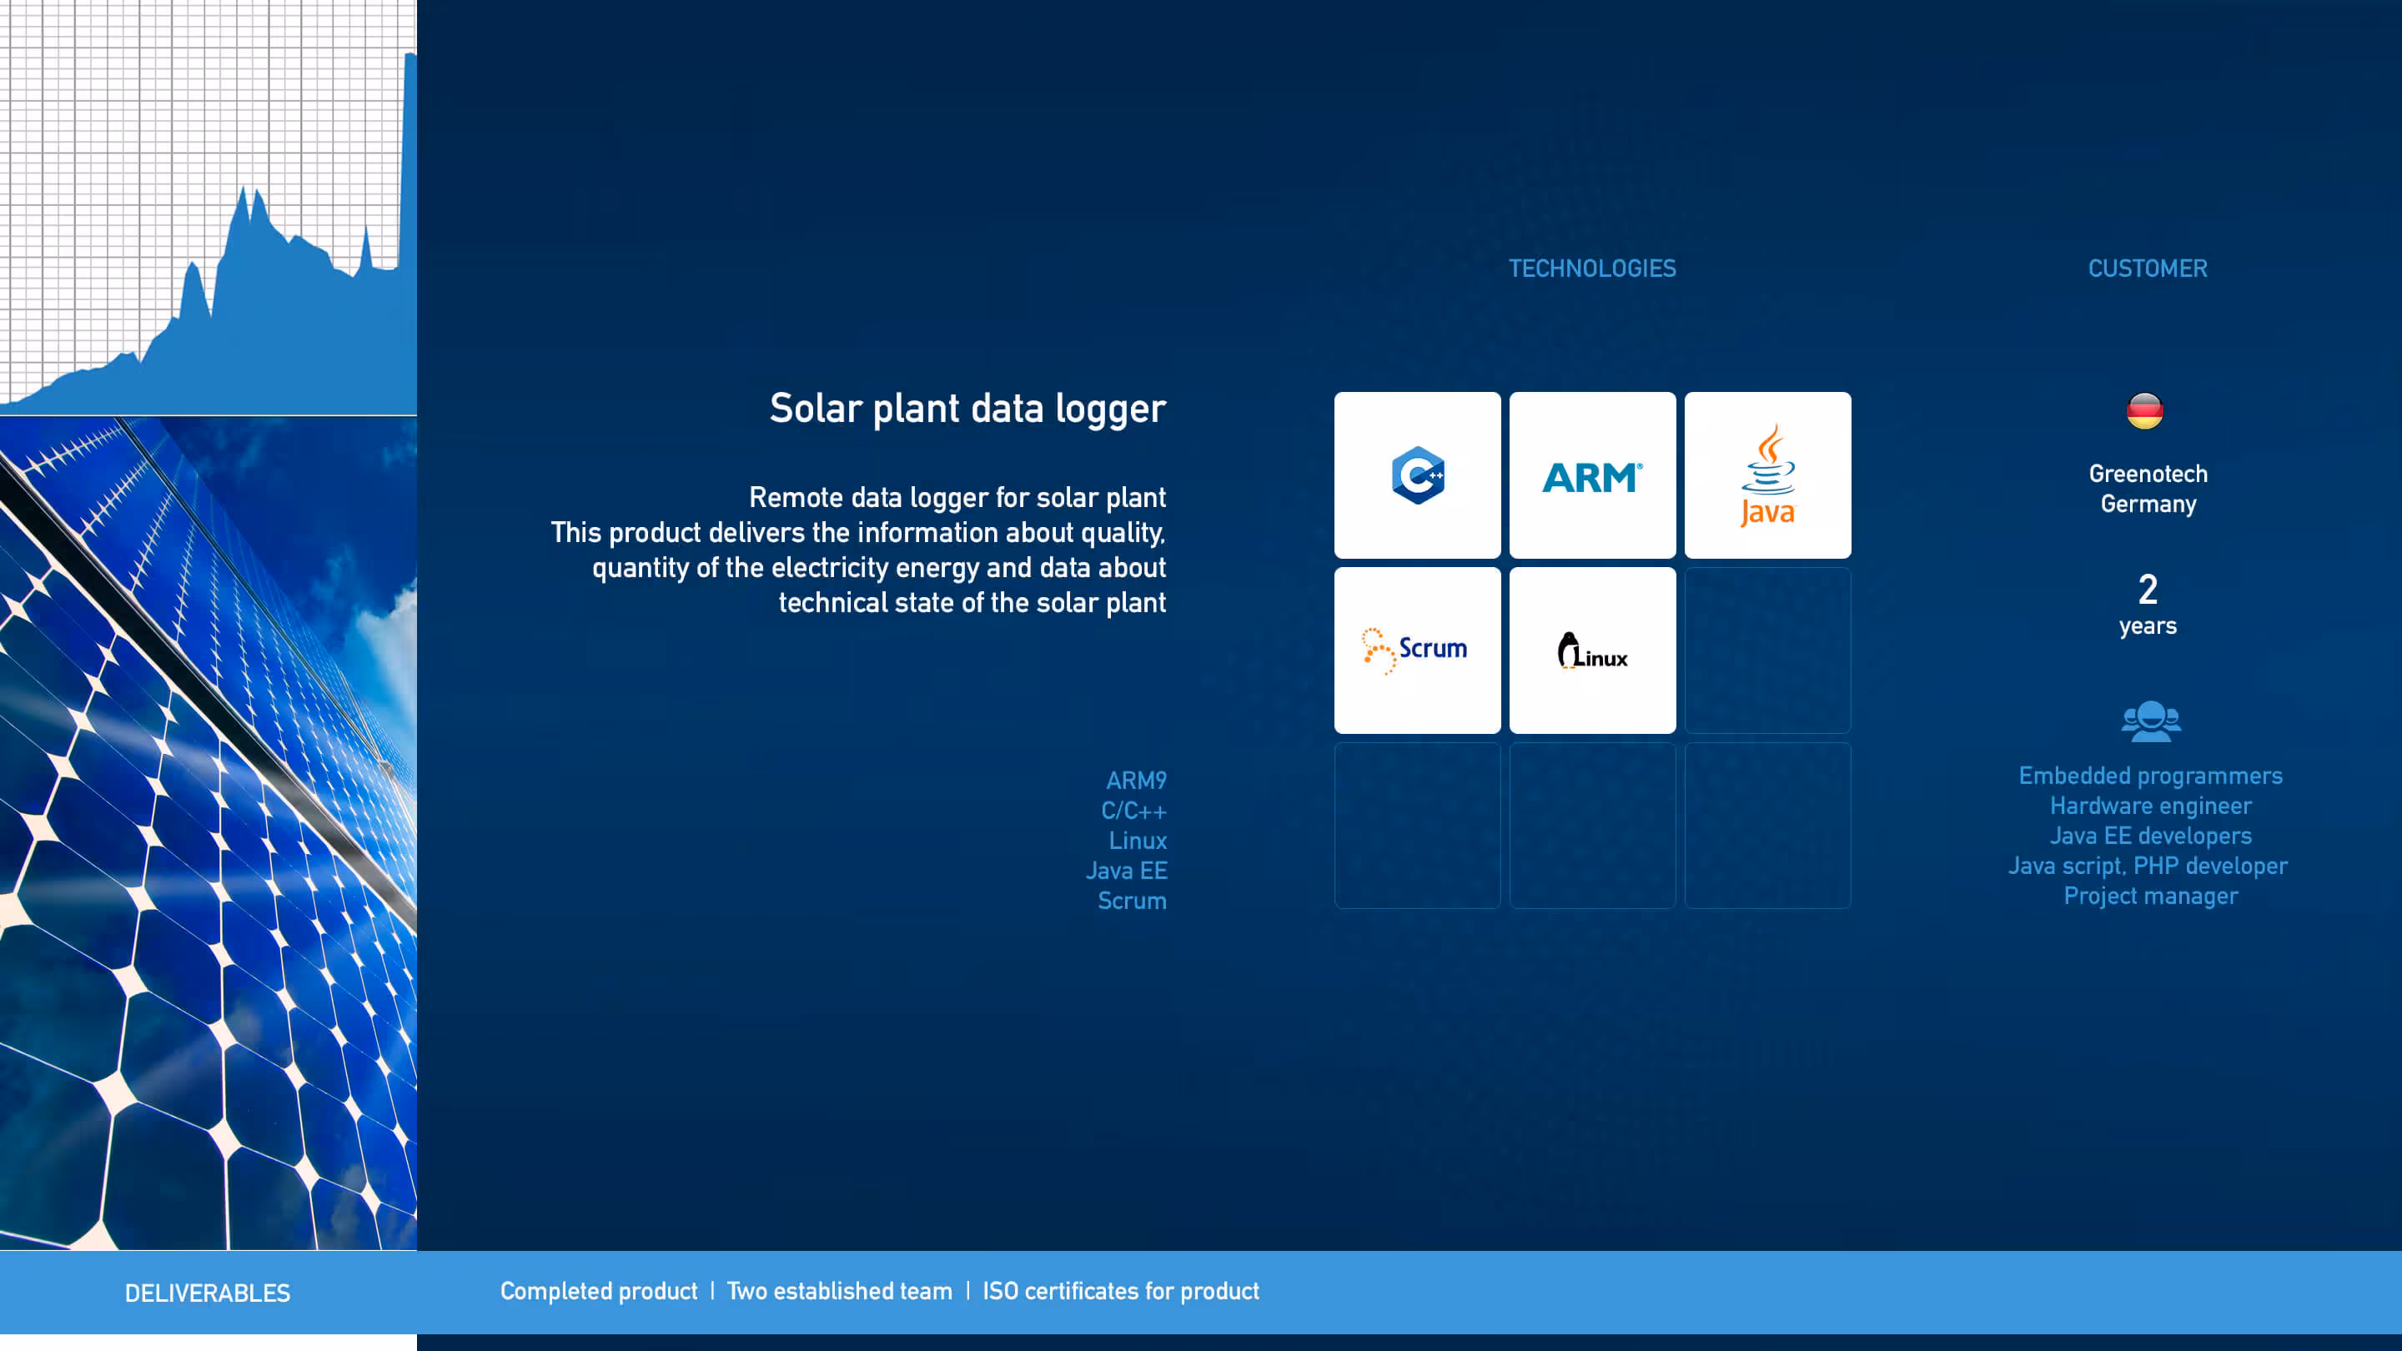The height and width of the screenshot is (1351, 2402).
Task: Click the Greenotech Germany customer name
Action: coord(2148,489)
